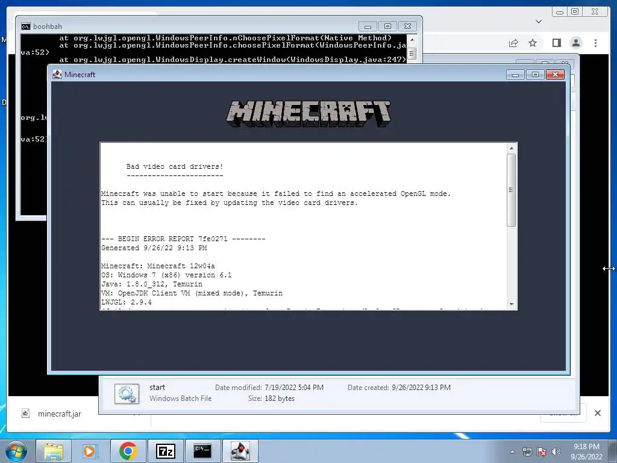This screenshot has width=617, height=463.
Task: Click the 'LWJGL: 2.9.4' line
Action: coord(127,303)
